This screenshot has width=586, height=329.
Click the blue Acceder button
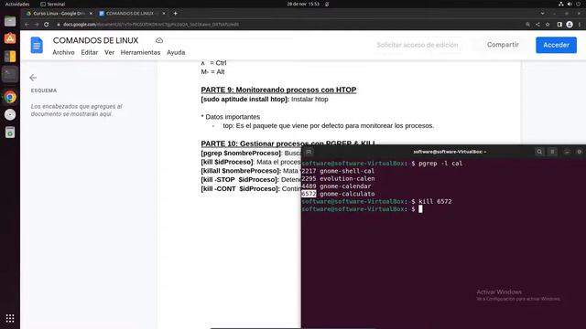pyautogui.click(x=556, y=45)
